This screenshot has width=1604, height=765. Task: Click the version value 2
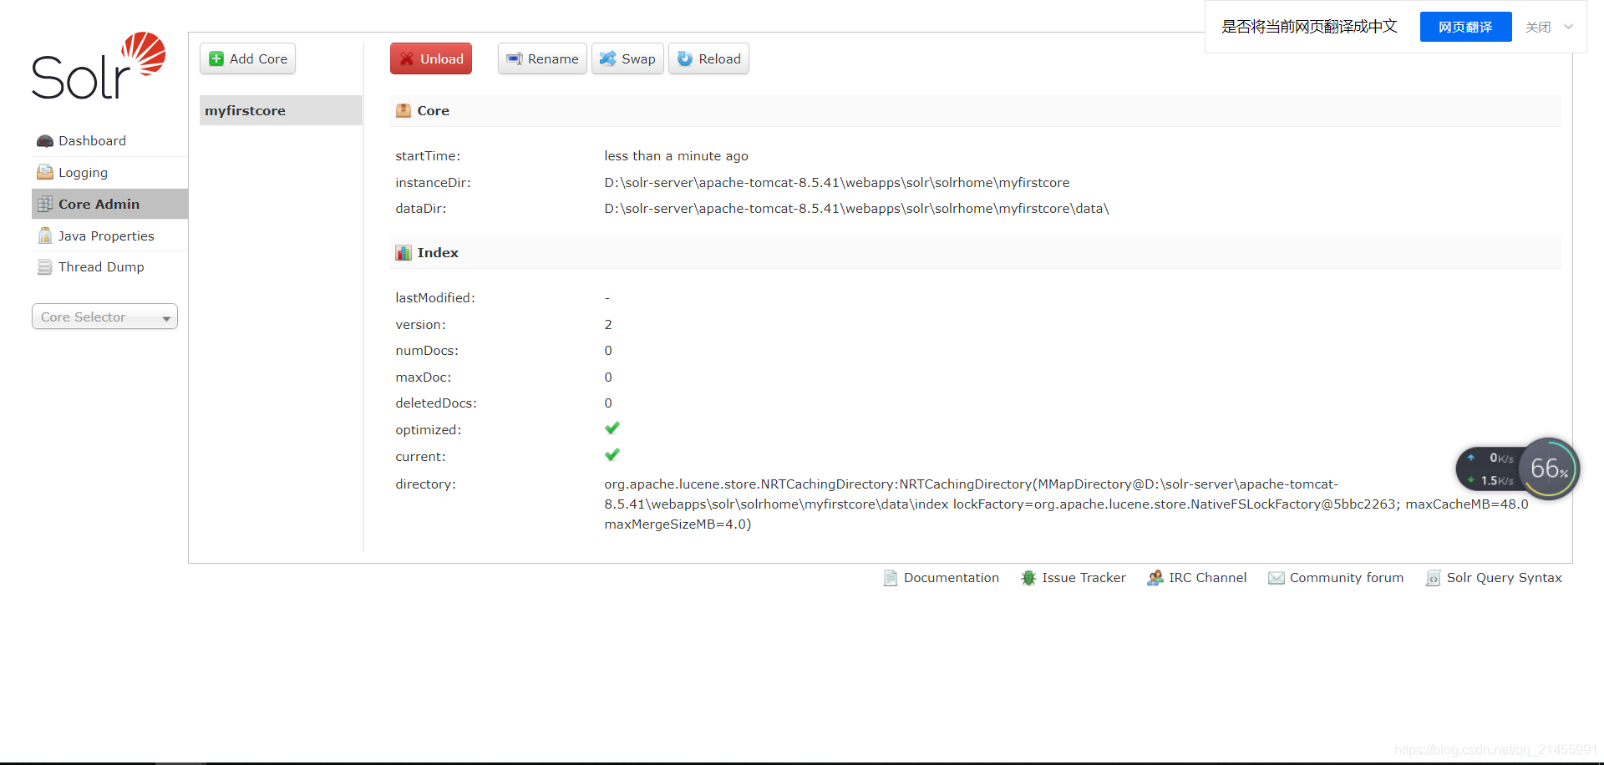608,325
